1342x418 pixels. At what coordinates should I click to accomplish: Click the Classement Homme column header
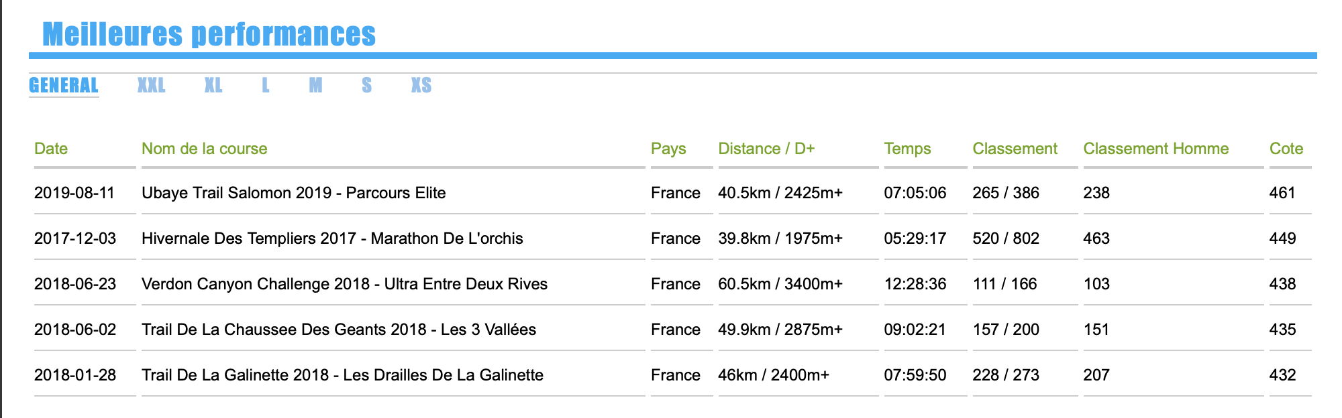coord(1156,149)
